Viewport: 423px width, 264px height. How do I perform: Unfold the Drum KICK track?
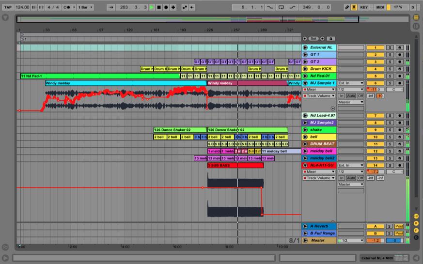pos(305,69)
